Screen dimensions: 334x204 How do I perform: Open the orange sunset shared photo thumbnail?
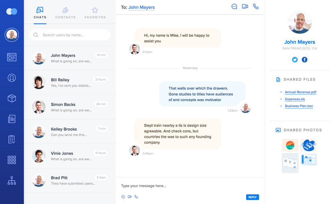pyautogui.click(x=290, y=145)
